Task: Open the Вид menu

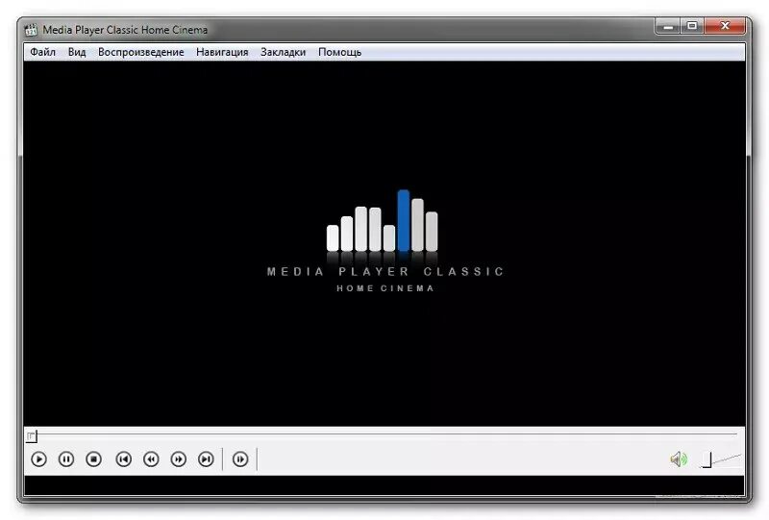Action: [77, 52]
